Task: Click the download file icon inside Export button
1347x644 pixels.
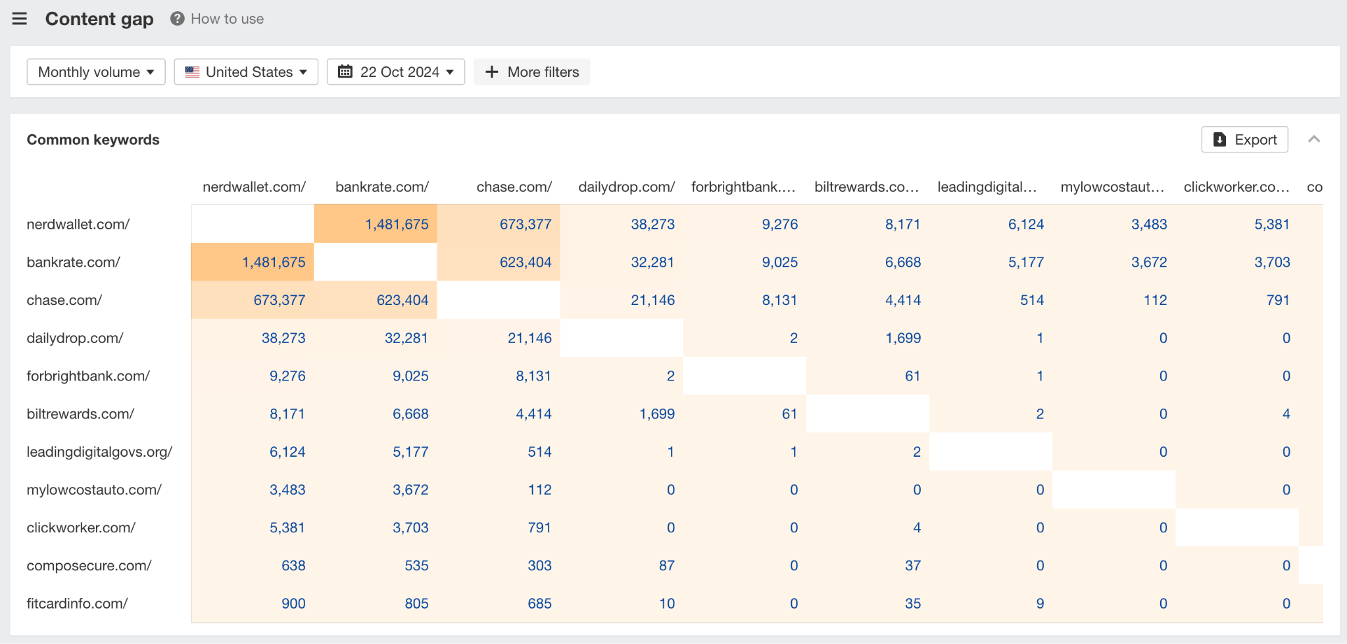Action: tap(1219, 139)
